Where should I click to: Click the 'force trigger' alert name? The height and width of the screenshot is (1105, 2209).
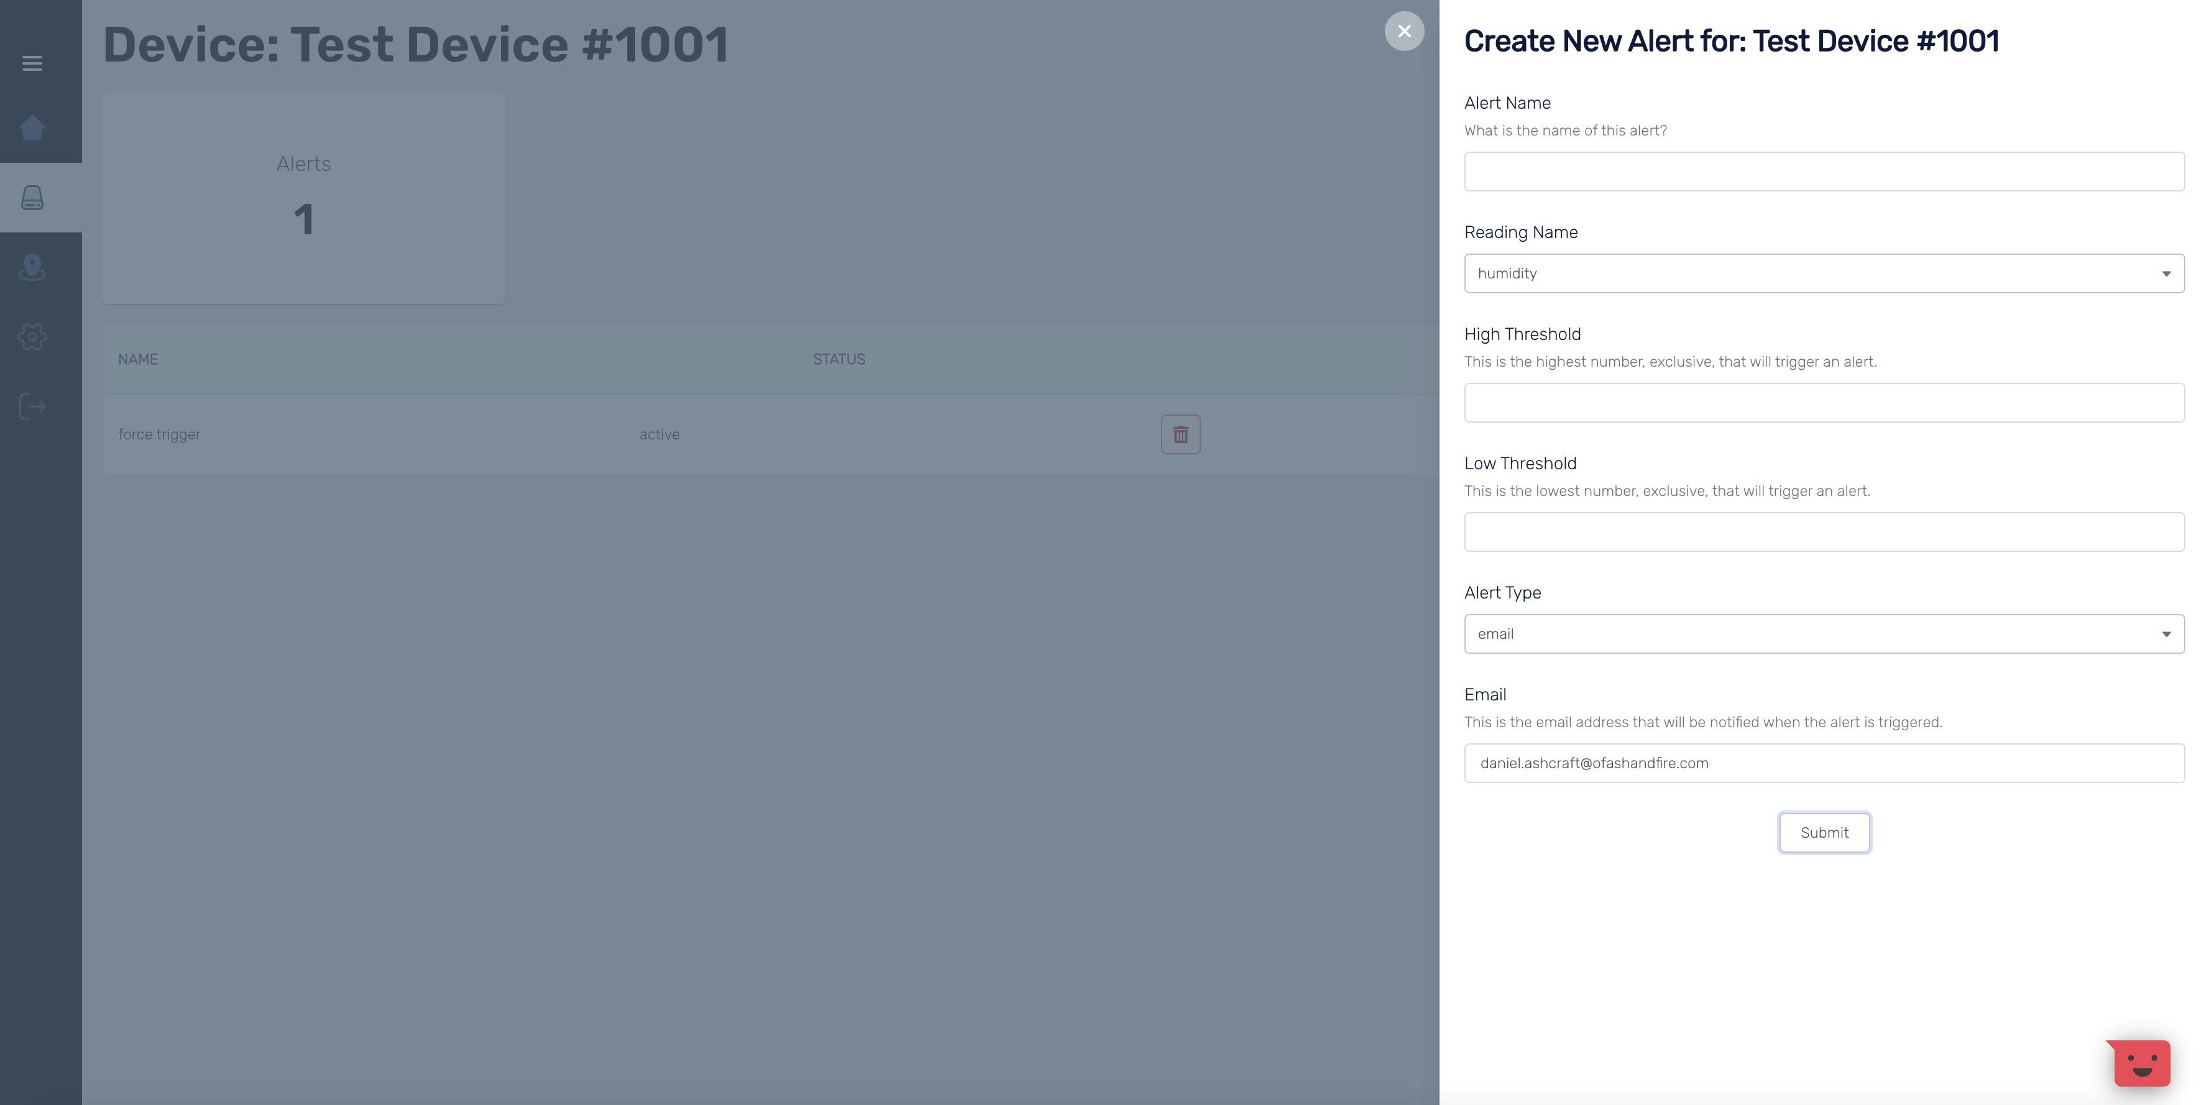tap(160, 434)
